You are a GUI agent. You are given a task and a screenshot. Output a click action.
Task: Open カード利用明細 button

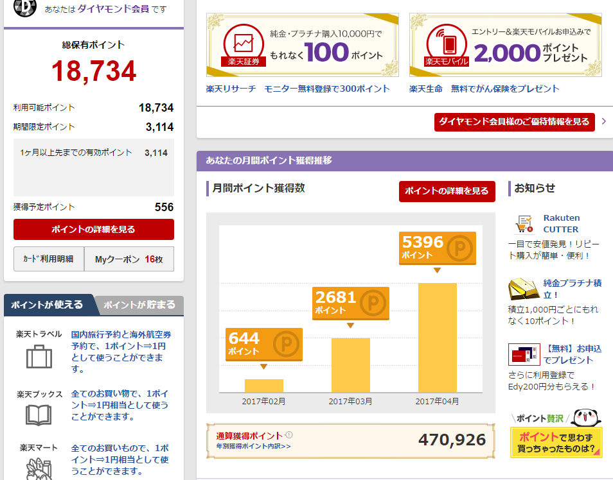(x=49, y=259)
